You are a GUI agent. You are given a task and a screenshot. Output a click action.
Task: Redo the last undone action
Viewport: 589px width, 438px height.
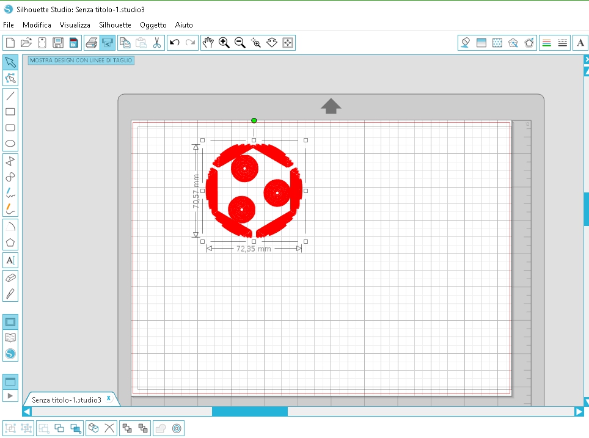tap(191, 43)
